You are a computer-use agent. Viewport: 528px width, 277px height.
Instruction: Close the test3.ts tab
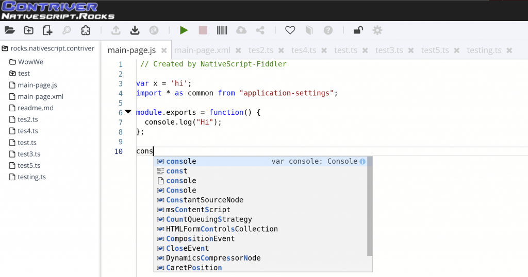click(x=411, y=50)
